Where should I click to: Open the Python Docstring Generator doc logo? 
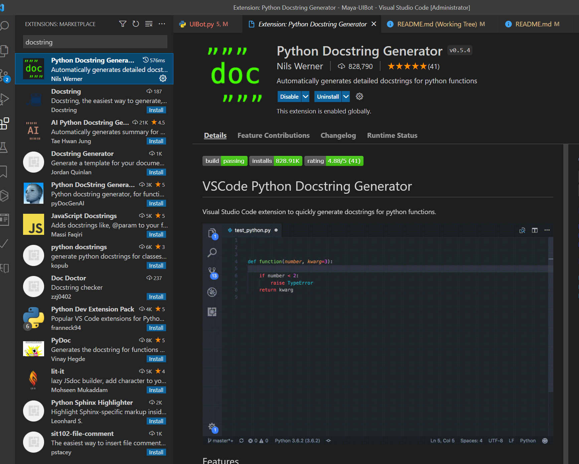point(235,74)
